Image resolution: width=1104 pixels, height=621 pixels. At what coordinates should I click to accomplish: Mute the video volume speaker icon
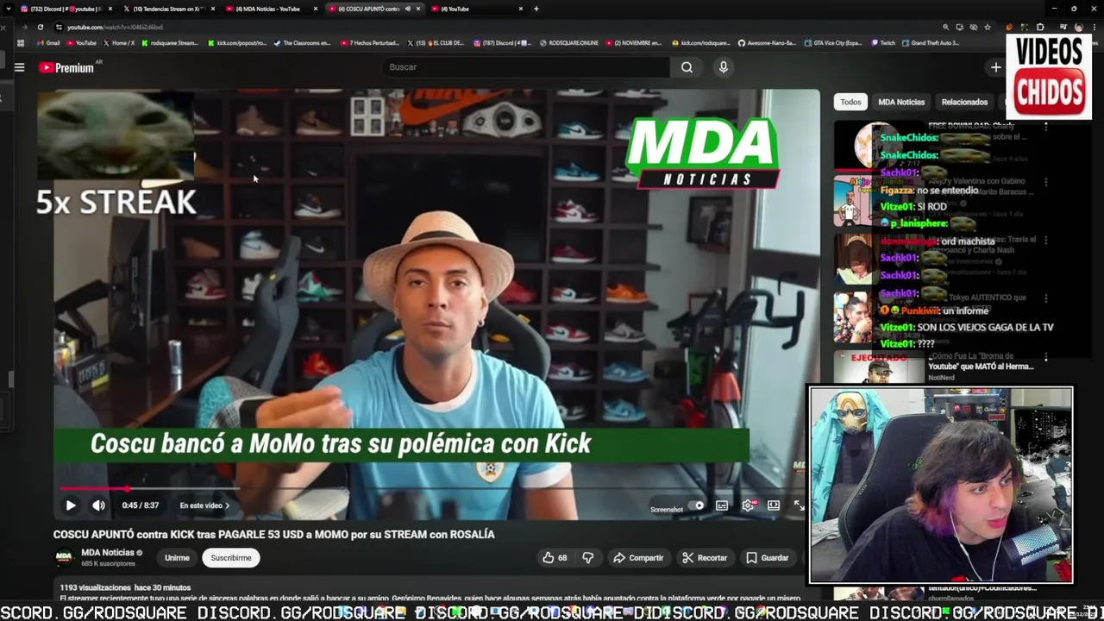pos(98,505)
